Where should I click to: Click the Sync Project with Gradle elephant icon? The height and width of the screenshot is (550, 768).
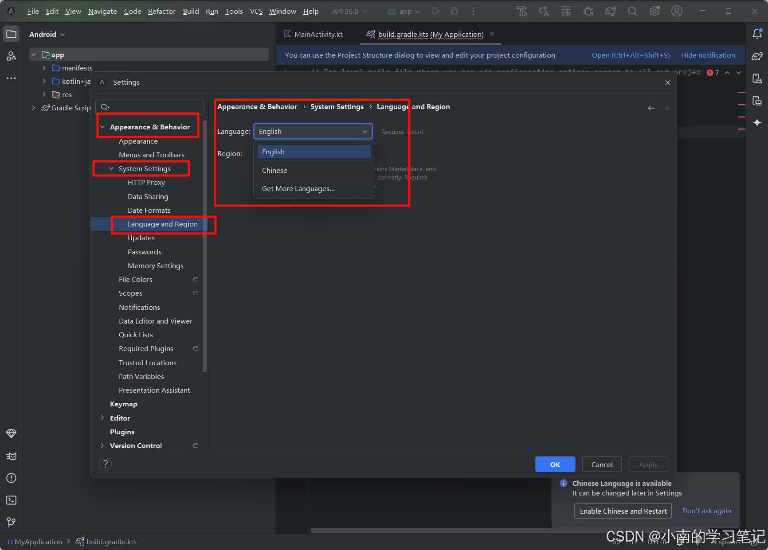[610, 11]
